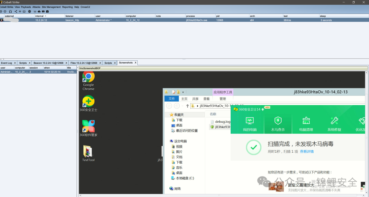The image size is (369, 197).
Task: Sort screenshot list by when column
Action: [x=55, y=67]
